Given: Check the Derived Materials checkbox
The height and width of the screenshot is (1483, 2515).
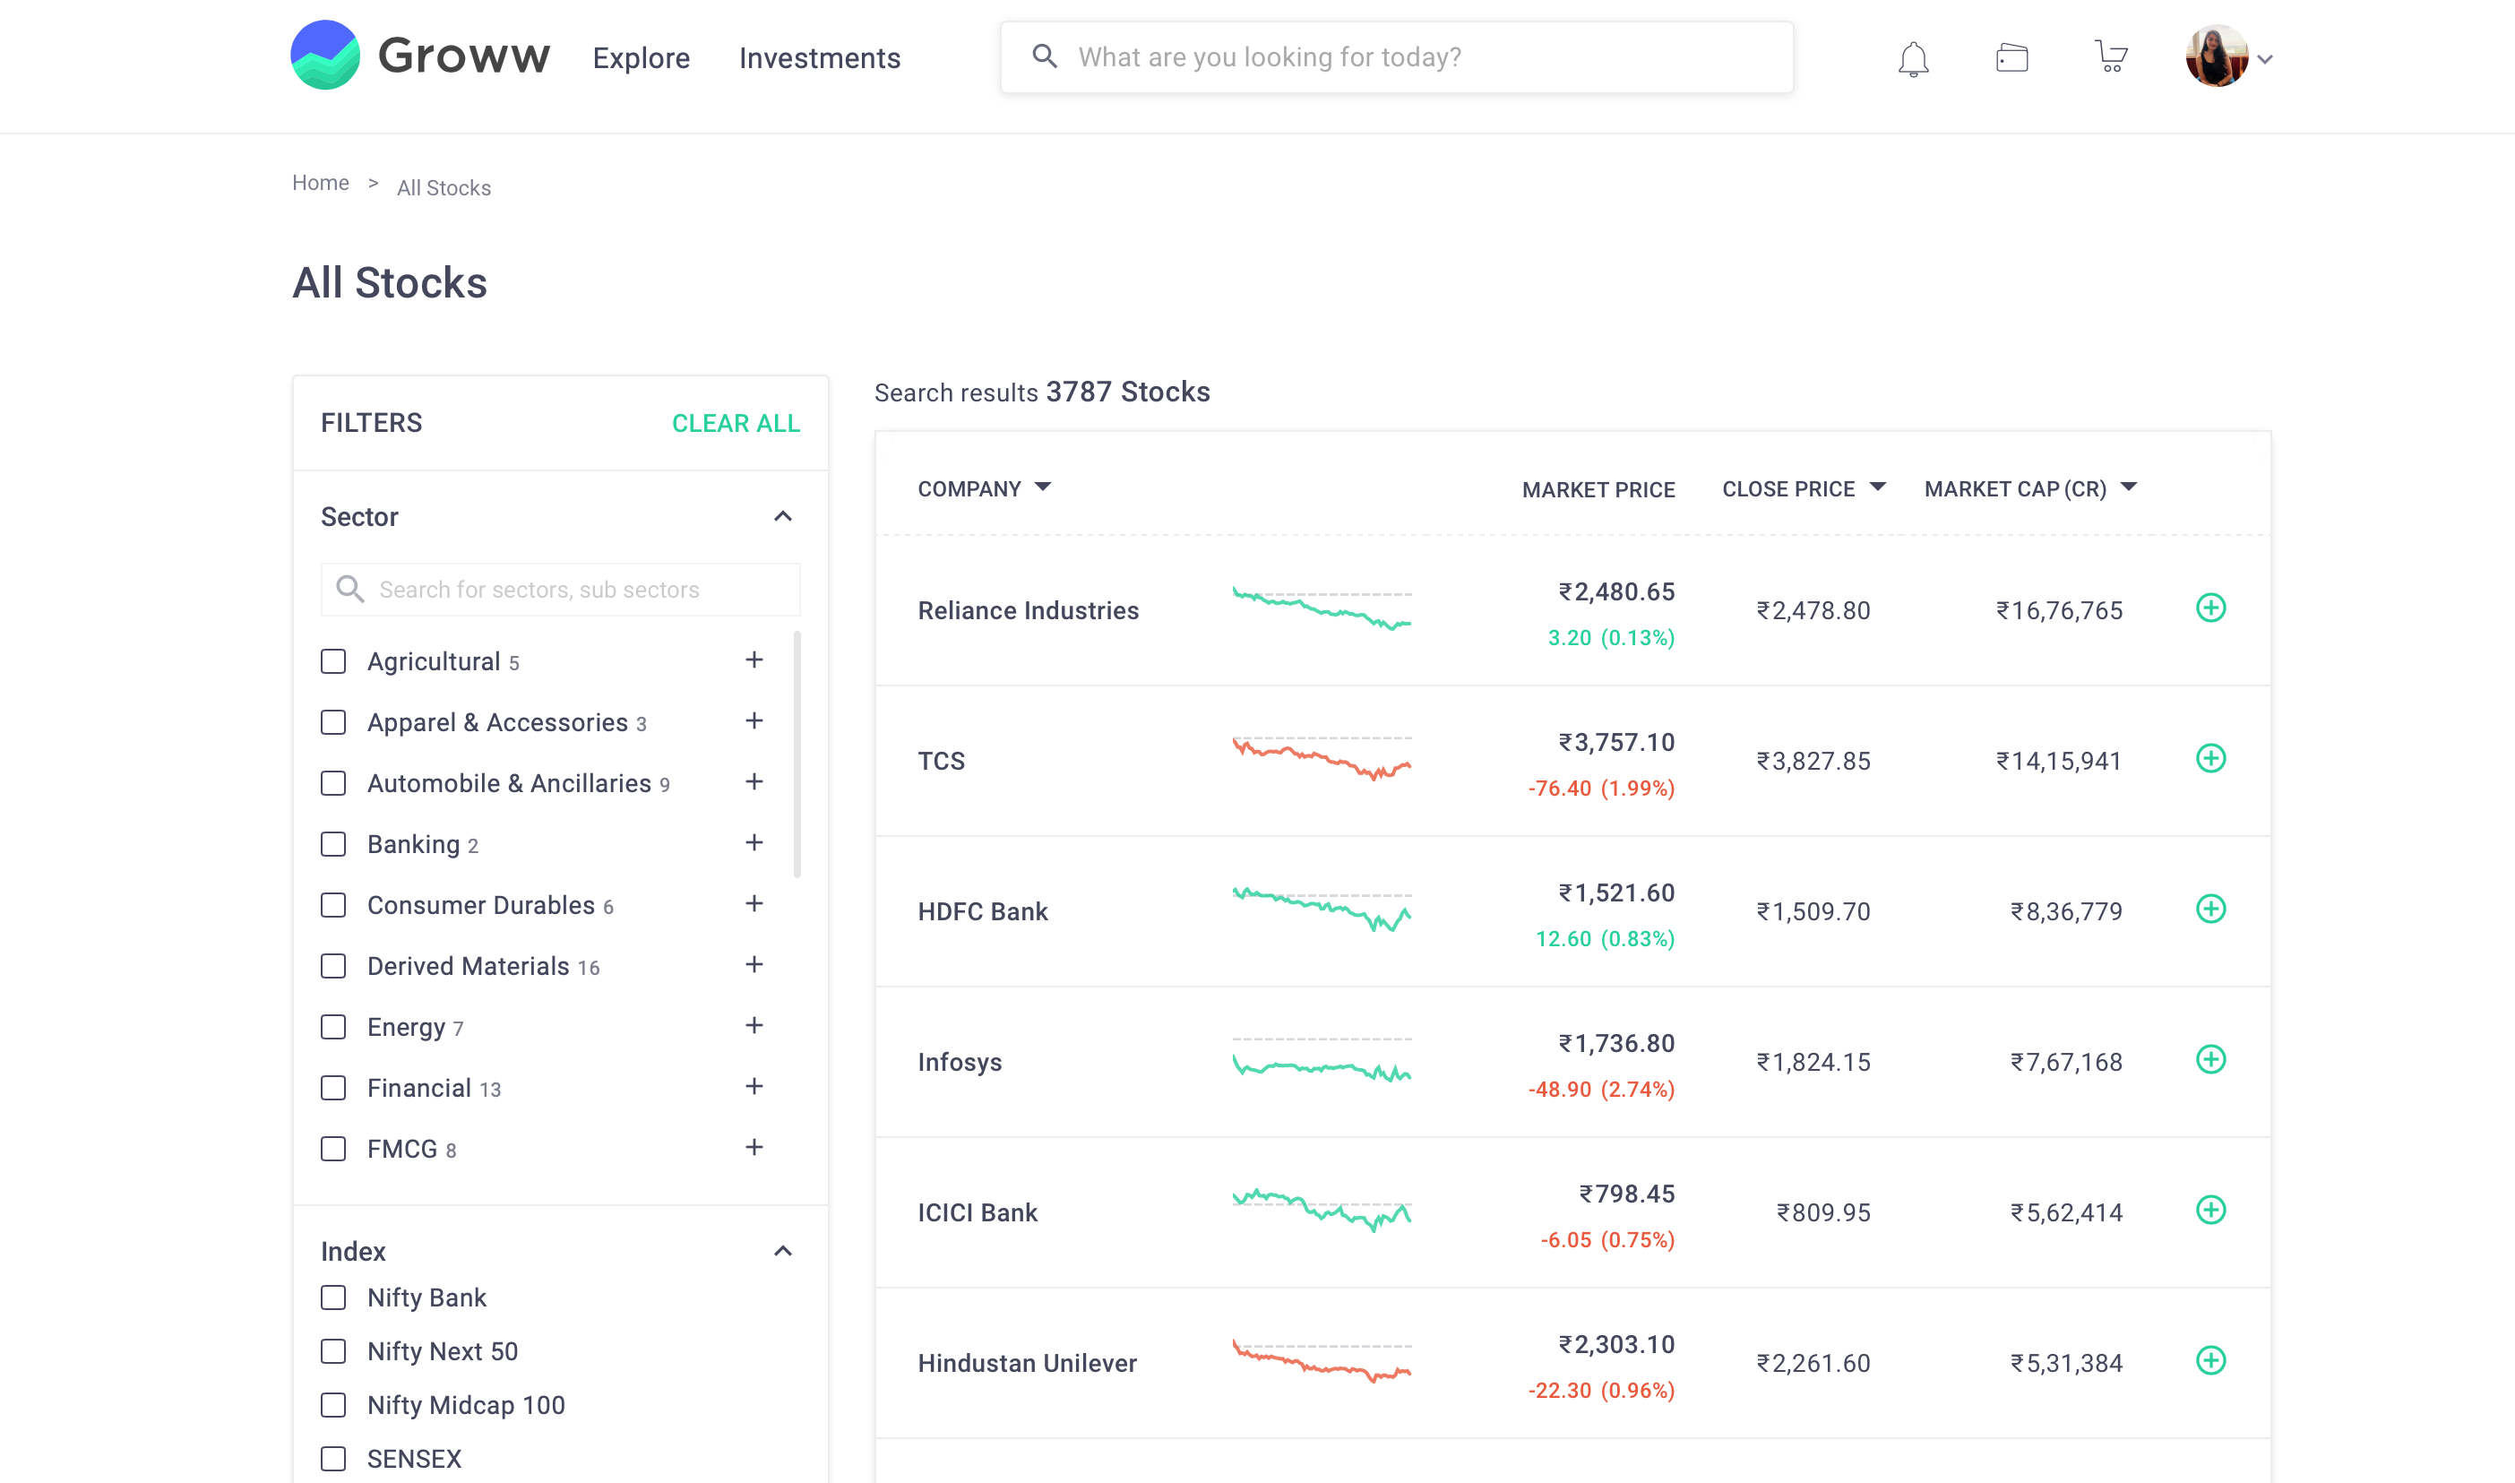Looking at the screenshot, I should [x=333, y=966].
